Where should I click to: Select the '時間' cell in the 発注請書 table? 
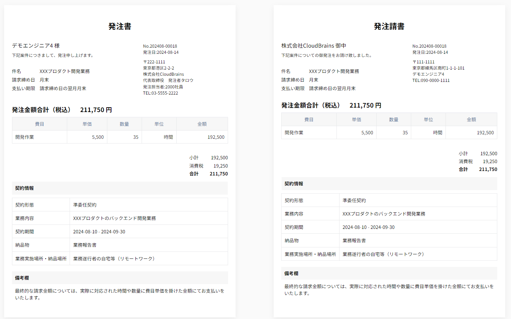click(x=428, y=133)
